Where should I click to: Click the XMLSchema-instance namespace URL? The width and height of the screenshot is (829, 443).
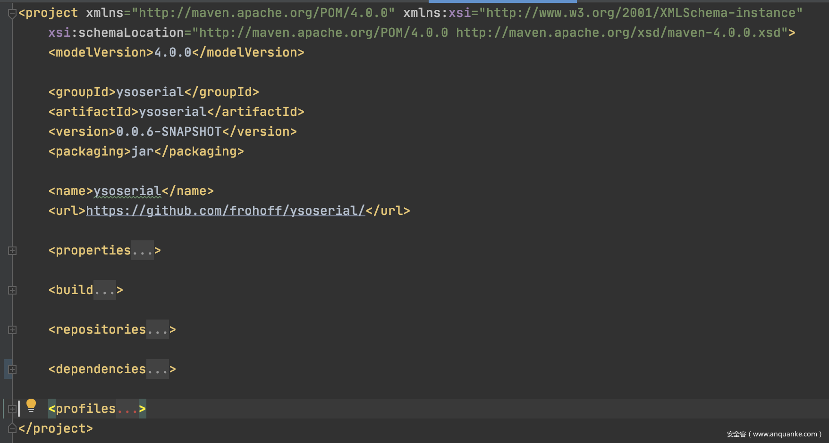tap(641, 13)
